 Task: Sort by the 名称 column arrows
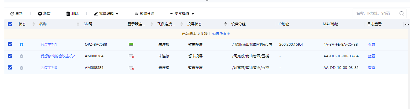pos(78,24)
